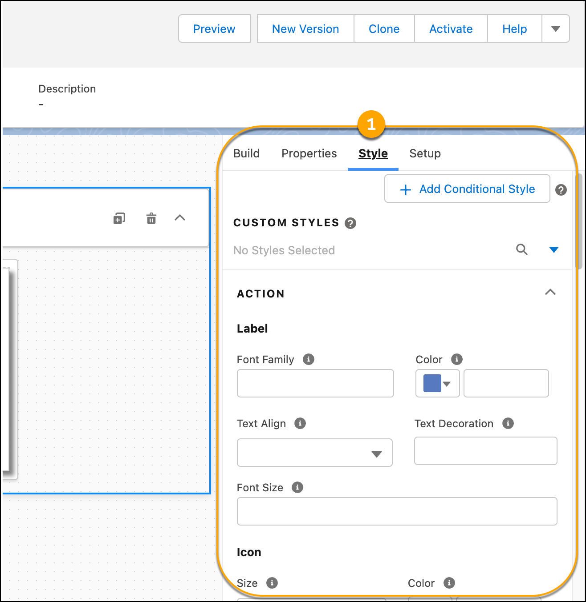The image size is (586, 602).
Task: Click help icon beside Add Conditional Style
Action: point(561,190)
